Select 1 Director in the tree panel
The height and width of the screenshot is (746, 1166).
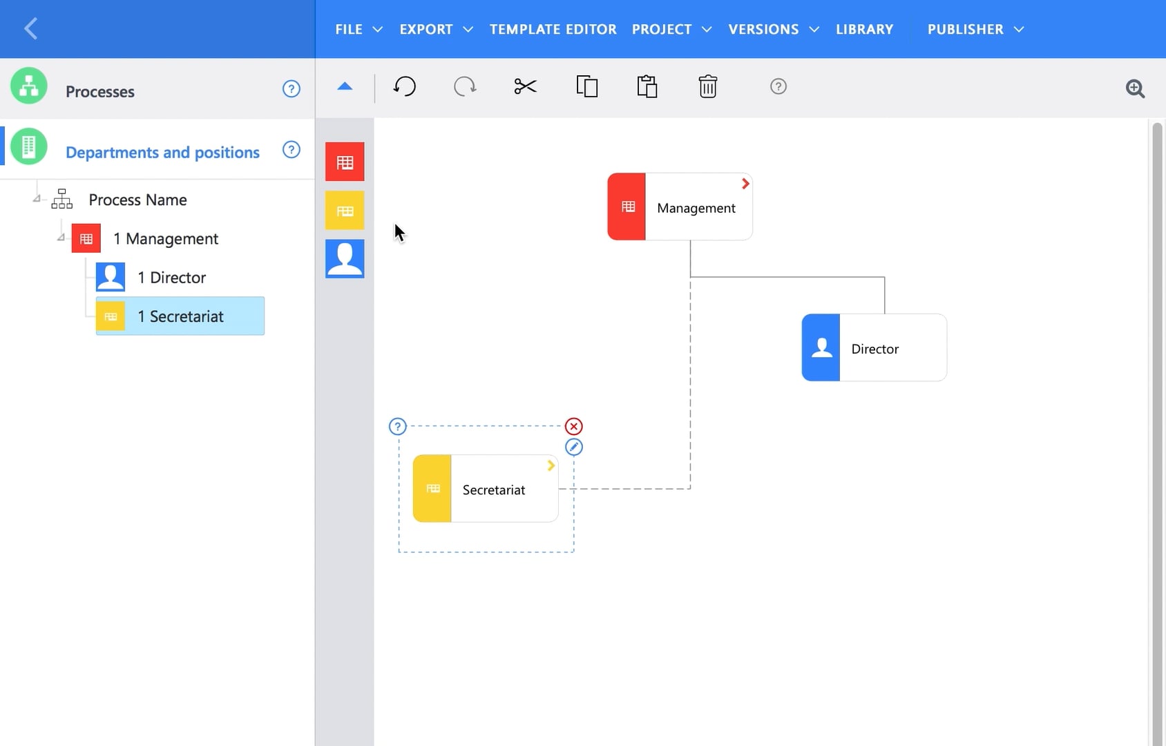[x=170, y=277]
